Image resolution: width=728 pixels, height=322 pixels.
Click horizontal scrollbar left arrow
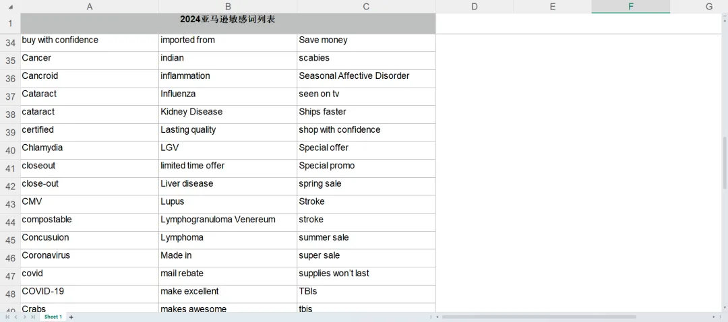click(437, 317)
